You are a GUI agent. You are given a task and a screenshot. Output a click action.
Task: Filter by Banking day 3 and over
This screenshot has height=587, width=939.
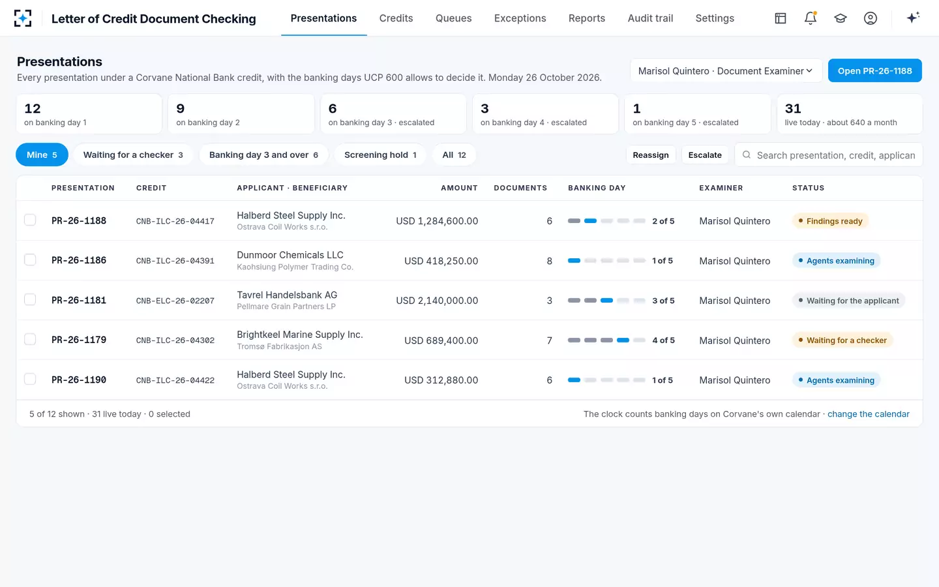[263, 155]
